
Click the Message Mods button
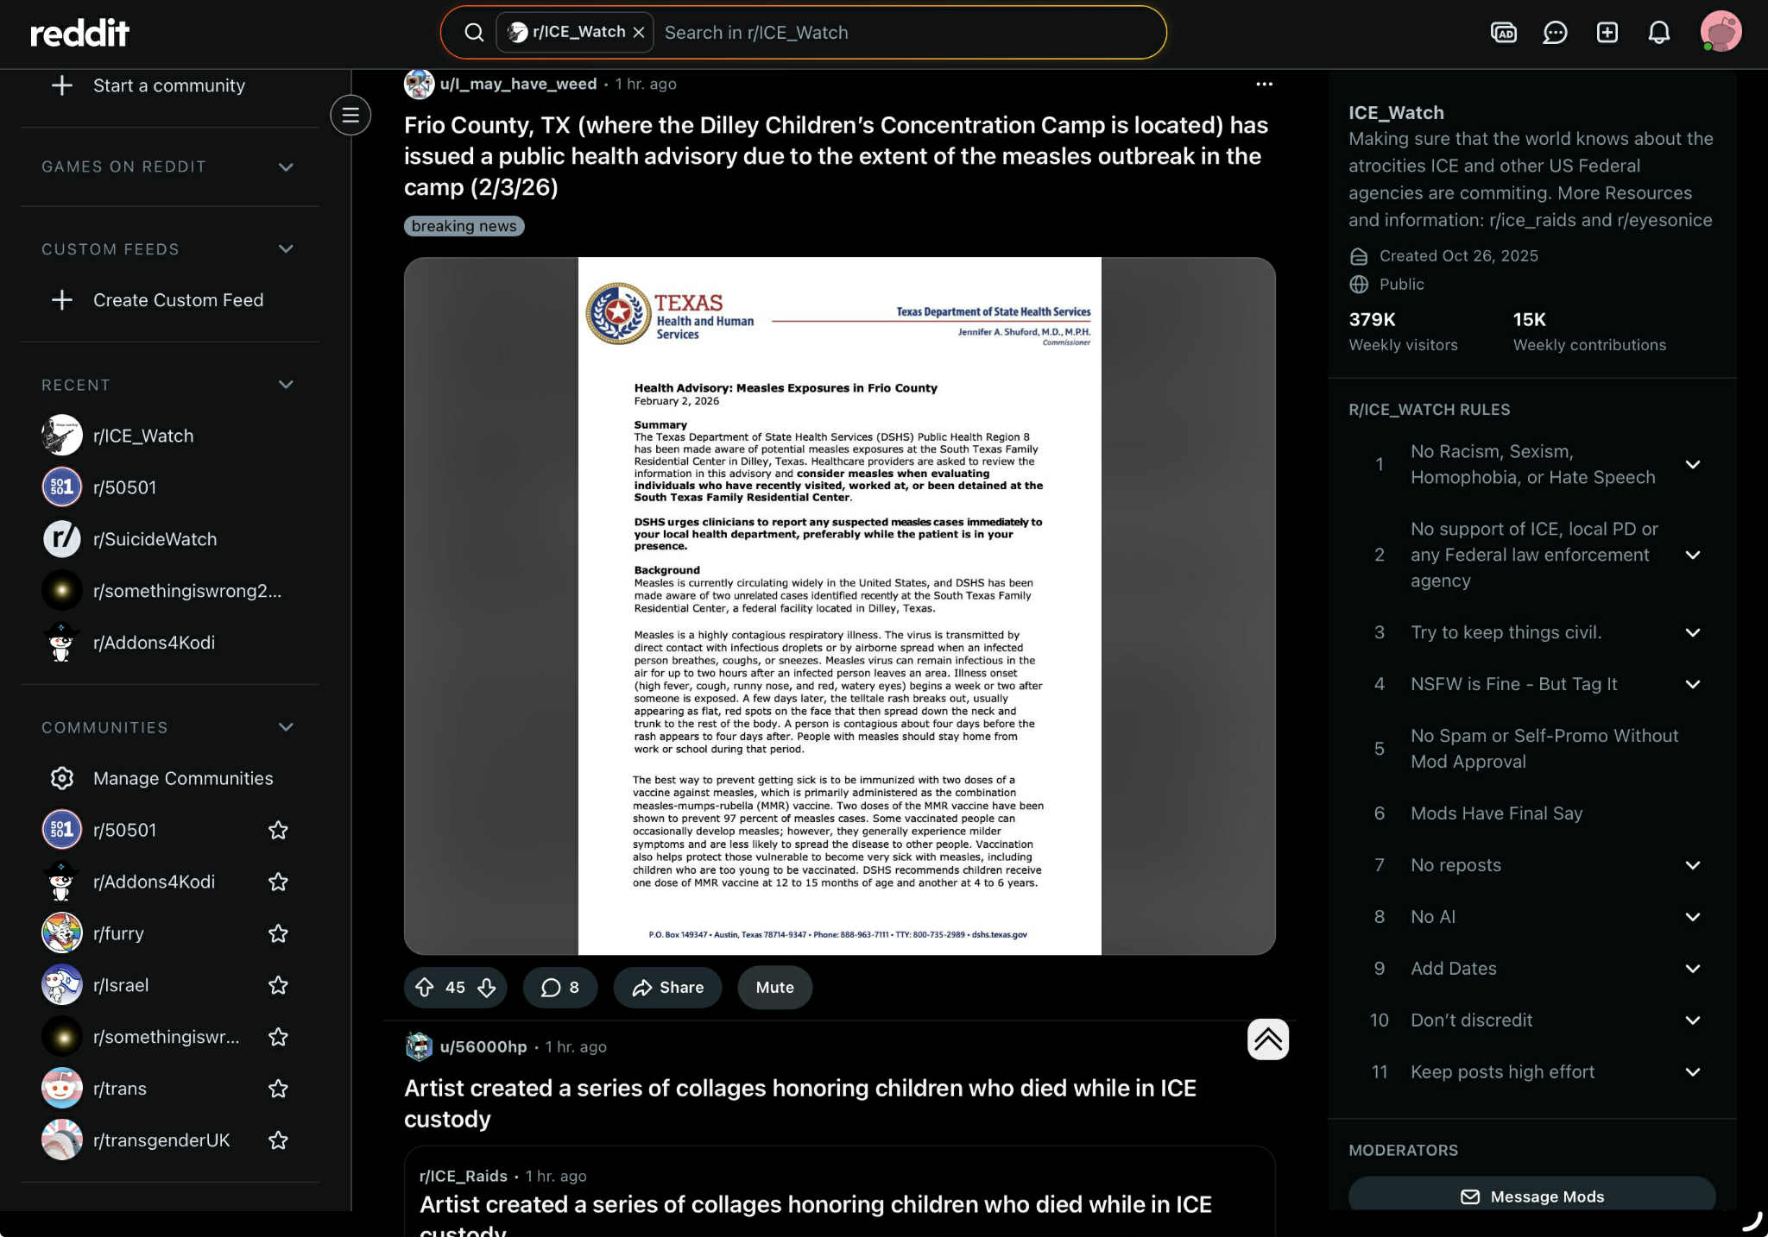1531,1196
